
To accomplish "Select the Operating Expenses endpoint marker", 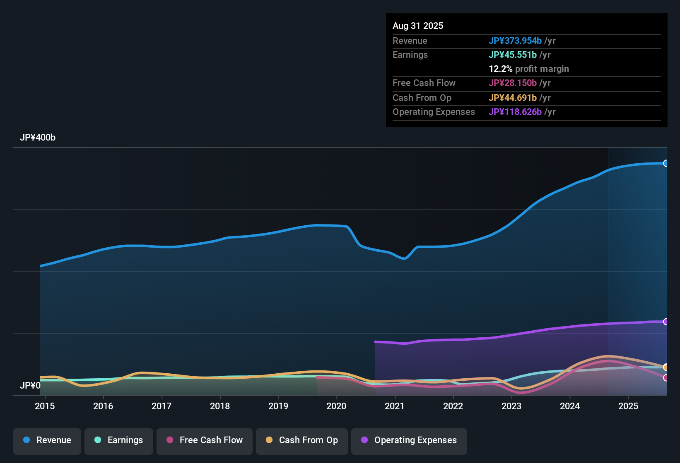I will click(x=666, y=322).
